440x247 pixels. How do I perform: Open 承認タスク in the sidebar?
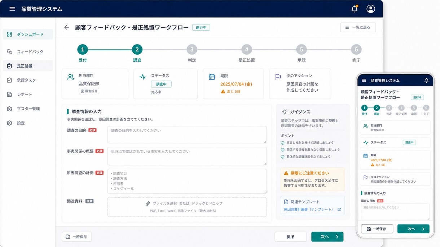tap(28, 80)
